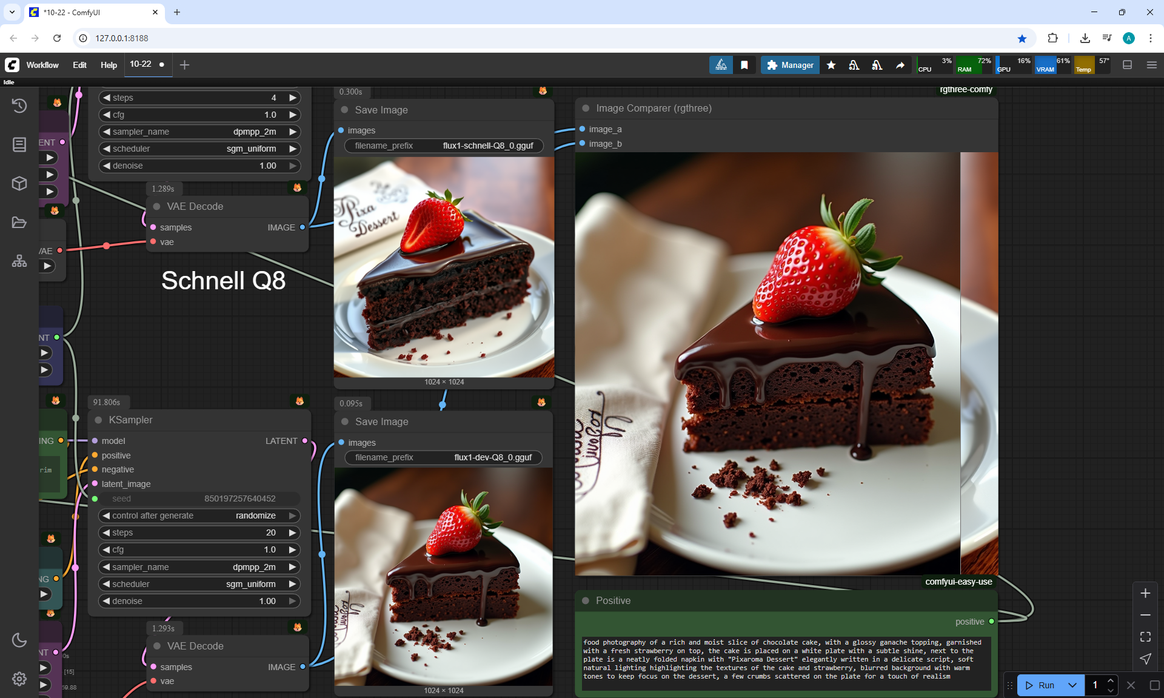Click fit view icon in canvas controls

[1145, 637]
